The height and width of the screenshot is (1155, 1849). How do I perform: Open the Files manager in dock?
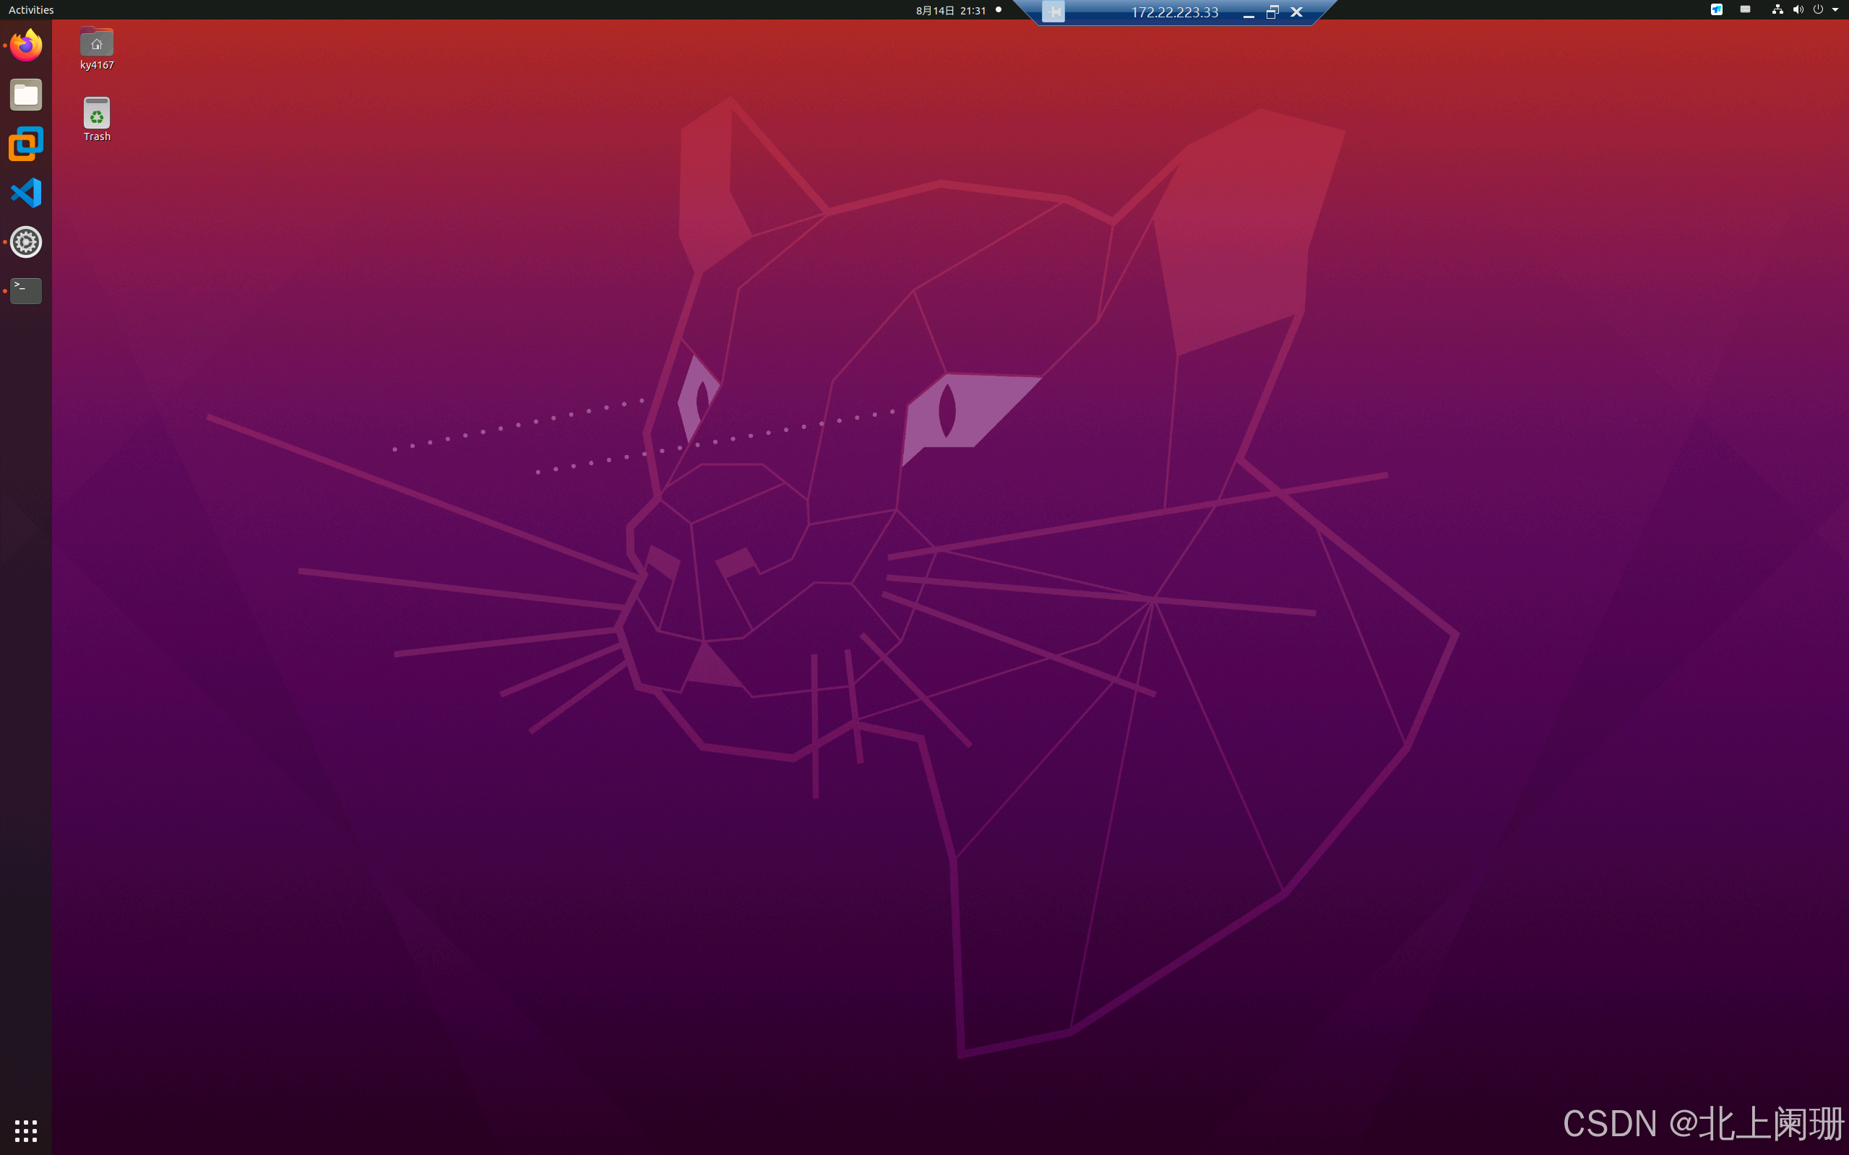pyautogui.click(x=26, y=95)
